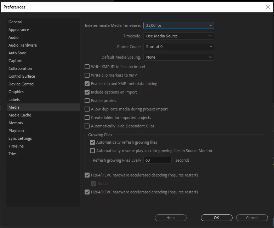The width and height of the screenshot is (274, 228).
Task: Toggle H264/HEVC hardware accelerated encoding
Action: point(87,192)
